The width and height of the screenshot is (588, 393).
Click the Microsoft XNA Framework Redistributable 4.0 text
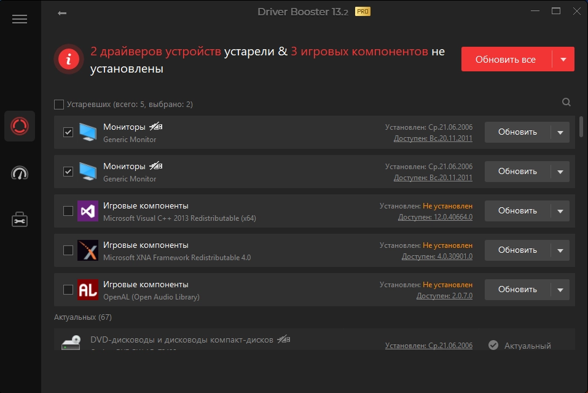[177, 258]
